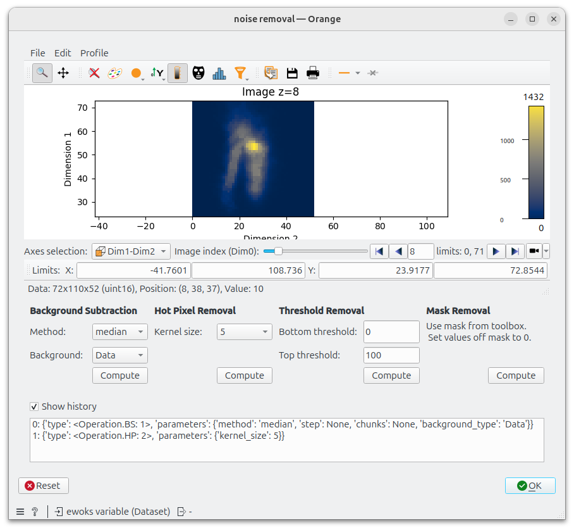Click the Reset button
The height and width of the screenshot is (530, 574).
tap(44, 486)
